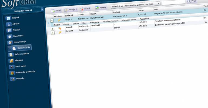
Task: Select the 14.5.2012. date cell
Action: point(143,22)
